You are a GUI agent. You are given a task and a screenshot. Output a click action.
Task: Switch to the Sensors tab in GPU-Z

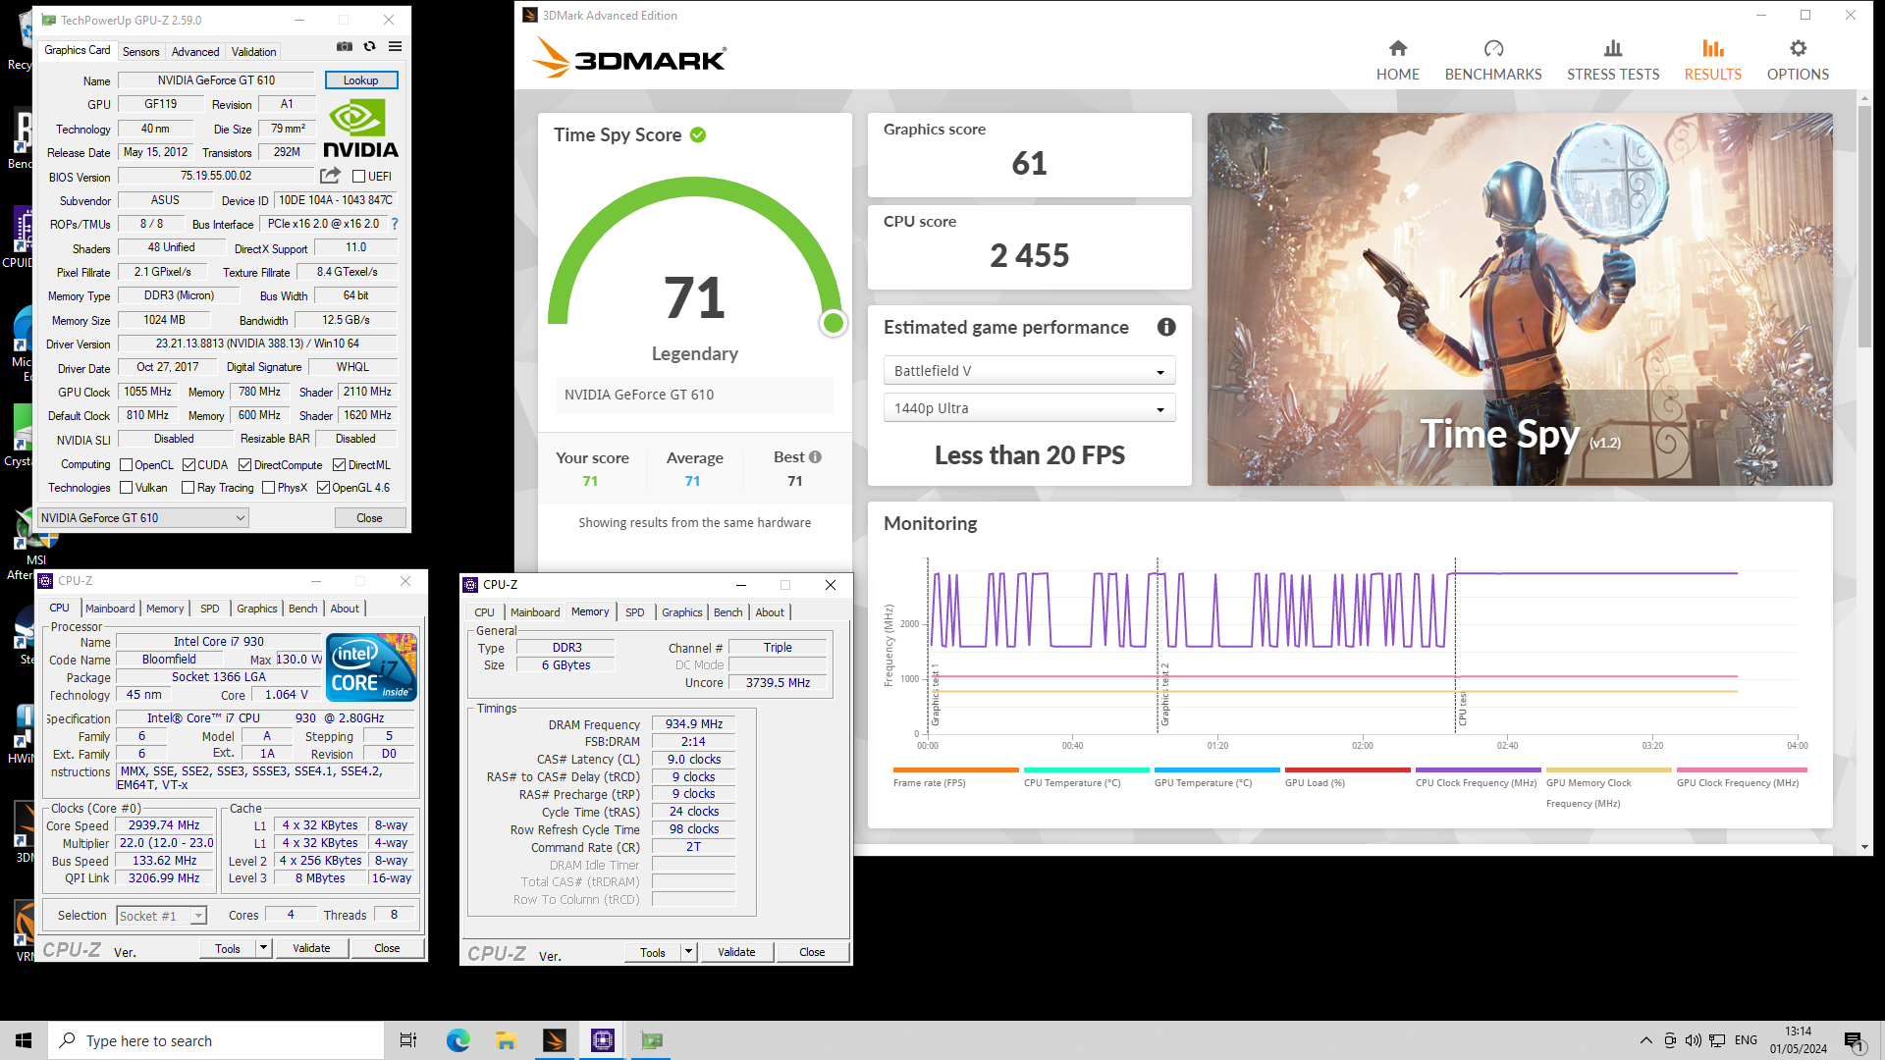click(x=140, y=52)
